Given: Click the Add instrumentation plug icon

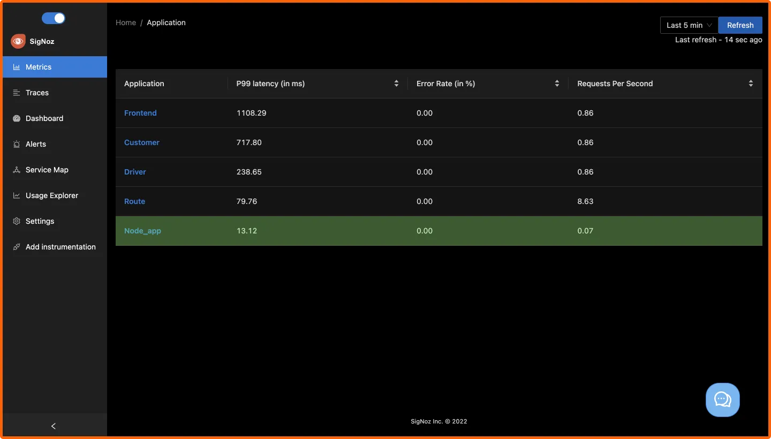Looking at the screenshot, I should pyautogui.click(x=17, y=247).
